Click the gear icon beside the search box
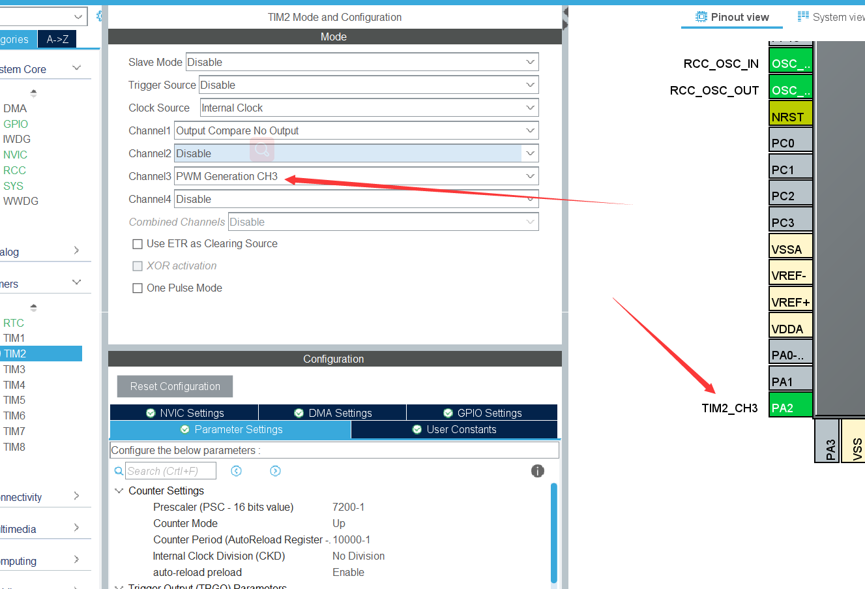 [99, 16]
